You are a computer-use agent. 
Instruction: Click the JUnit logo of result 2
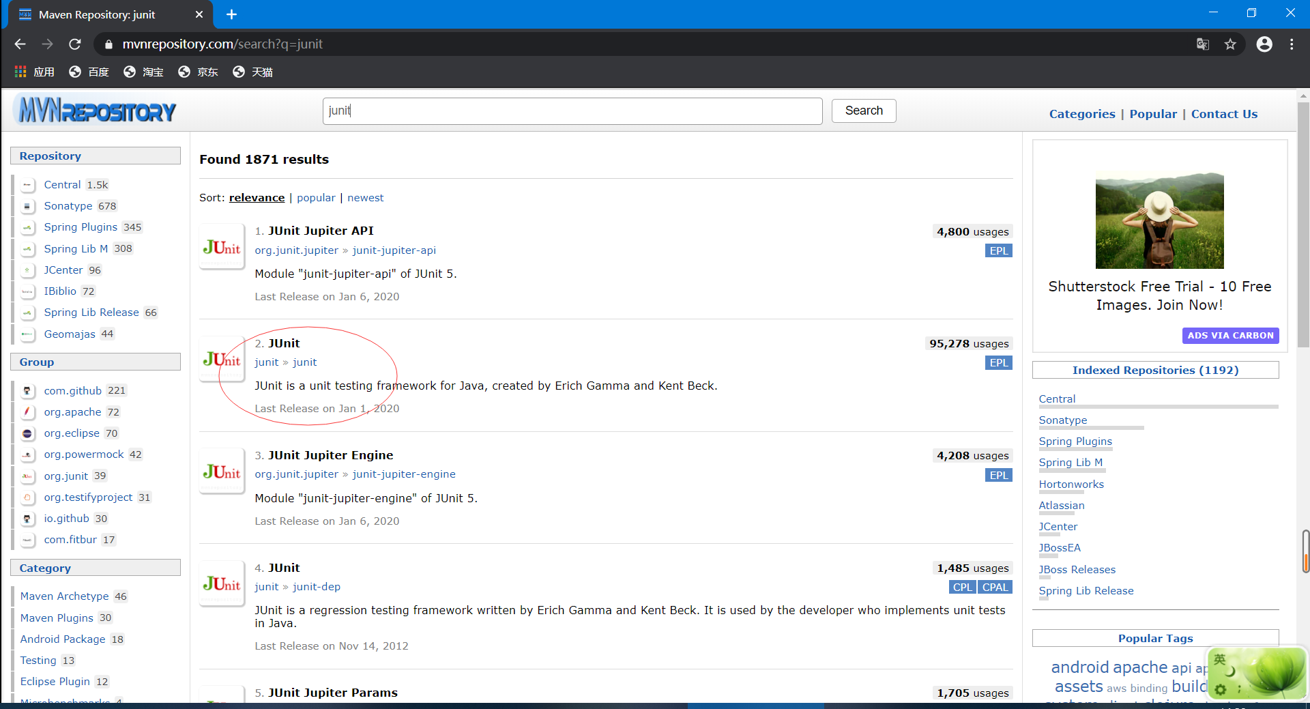(x=222, y=359)
